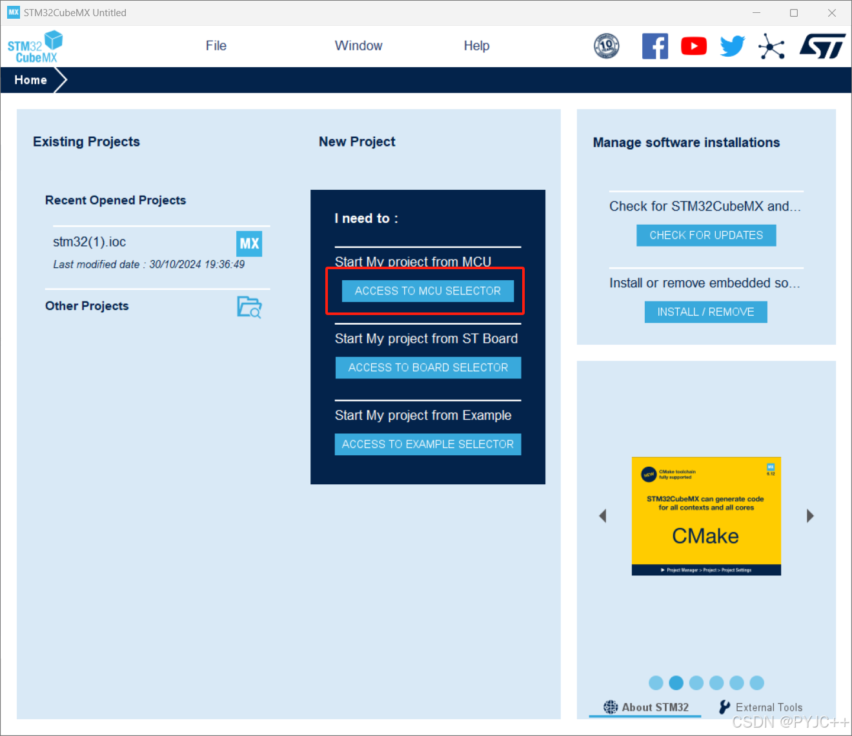Click ACCESS TO BOARD SELECTOR button

[x=429, y=367]
